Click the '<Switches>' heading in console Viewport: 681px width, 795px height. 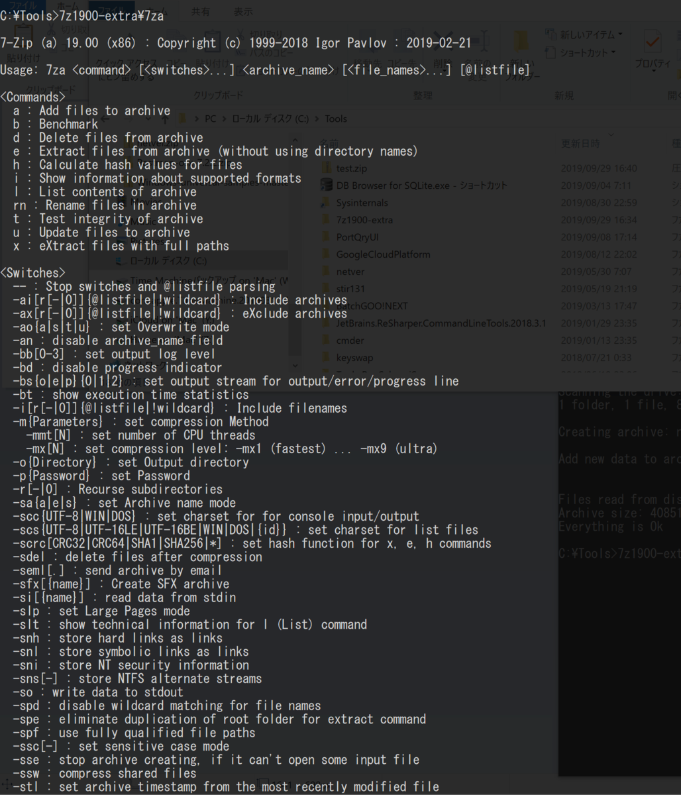[x=33, y=273]
